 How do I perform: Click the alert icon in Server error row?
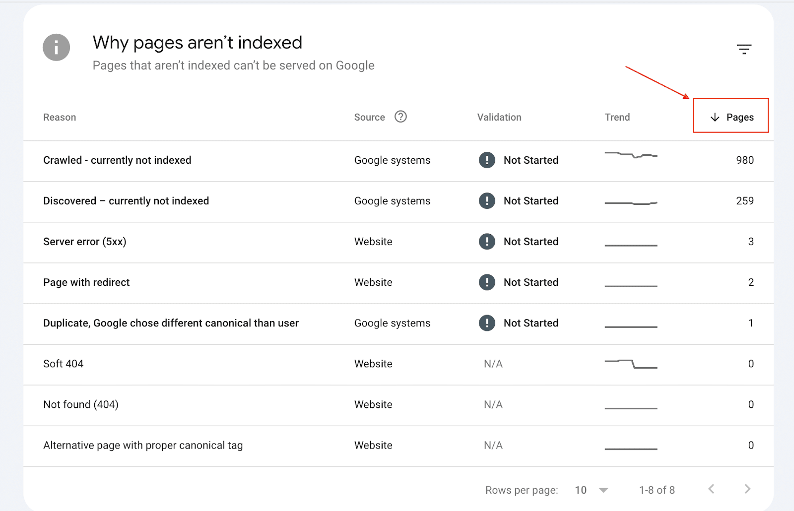click(487, 242)
